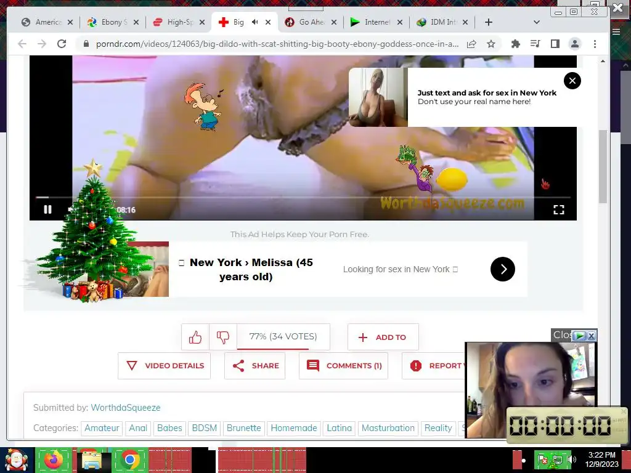The height and width of the screenshot is (473, 631).
Task: Bookmark this page with the star icon
Action: pyautogui.click(x=491, y=44)
